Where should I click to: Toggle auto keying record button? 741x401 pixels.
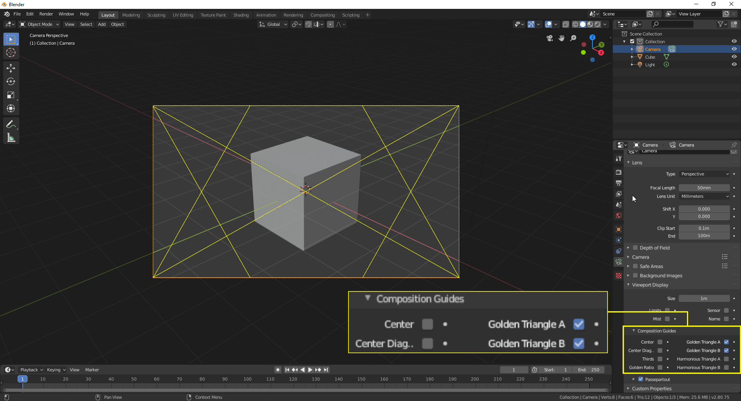(x=277, y=370)
